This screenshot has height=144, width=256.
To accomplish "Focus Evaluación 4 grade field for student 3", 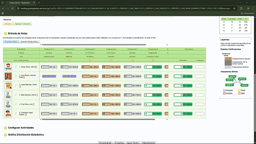I will click(106, 86).
